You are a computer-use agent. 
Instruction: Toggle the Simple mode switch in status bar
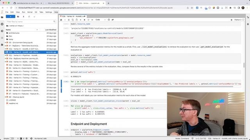click(12, 138)
